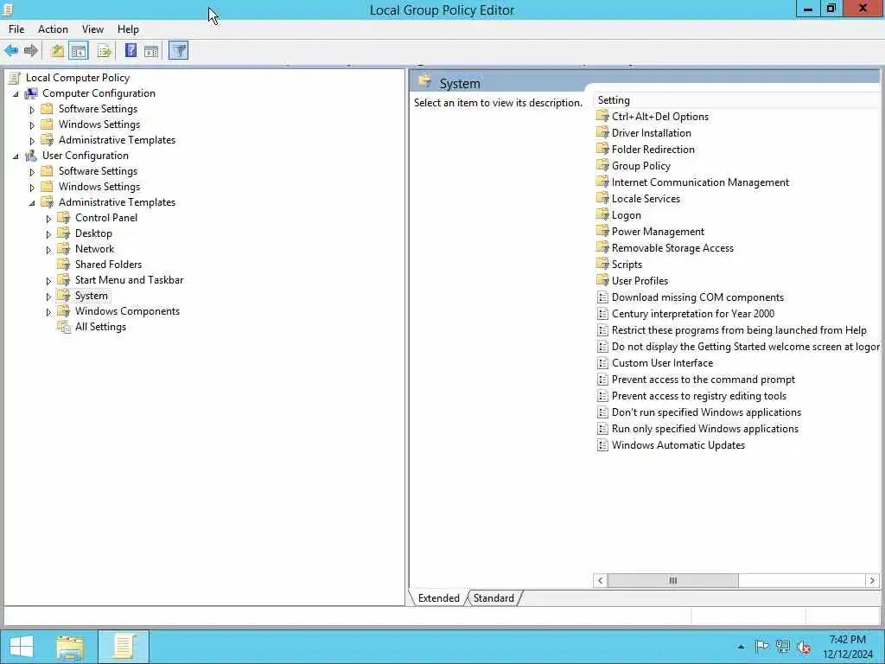Expand Administrative Templates under Computer Configuration

[32, 141]
